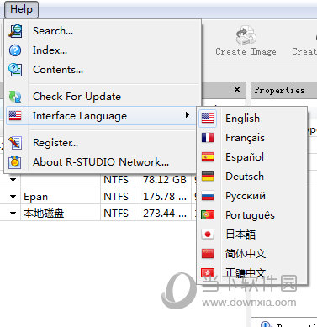Select Index... menu entry
Image resolution: width=317 pixels, height=327 pixels.
click(x=103, y=50)
